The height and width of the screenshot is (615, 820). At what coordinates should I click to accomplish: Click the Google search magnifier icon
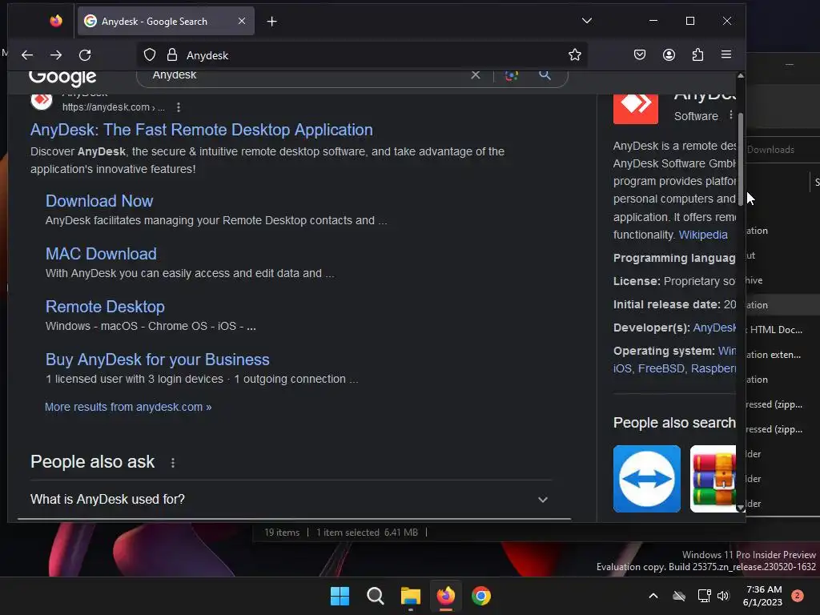point(545,74)
